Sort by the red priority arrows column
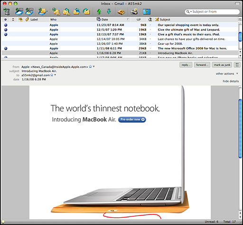 (x=13, y=20)
